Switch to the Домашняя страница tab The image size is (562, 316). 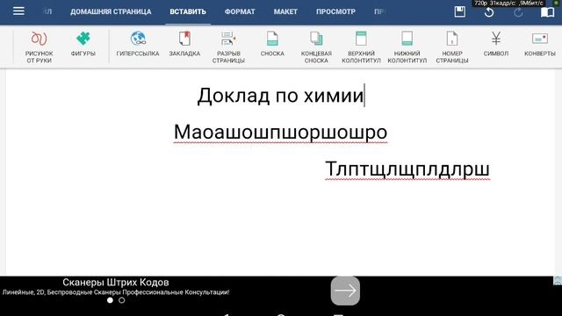pyautogui.click(x=111, y=11)
